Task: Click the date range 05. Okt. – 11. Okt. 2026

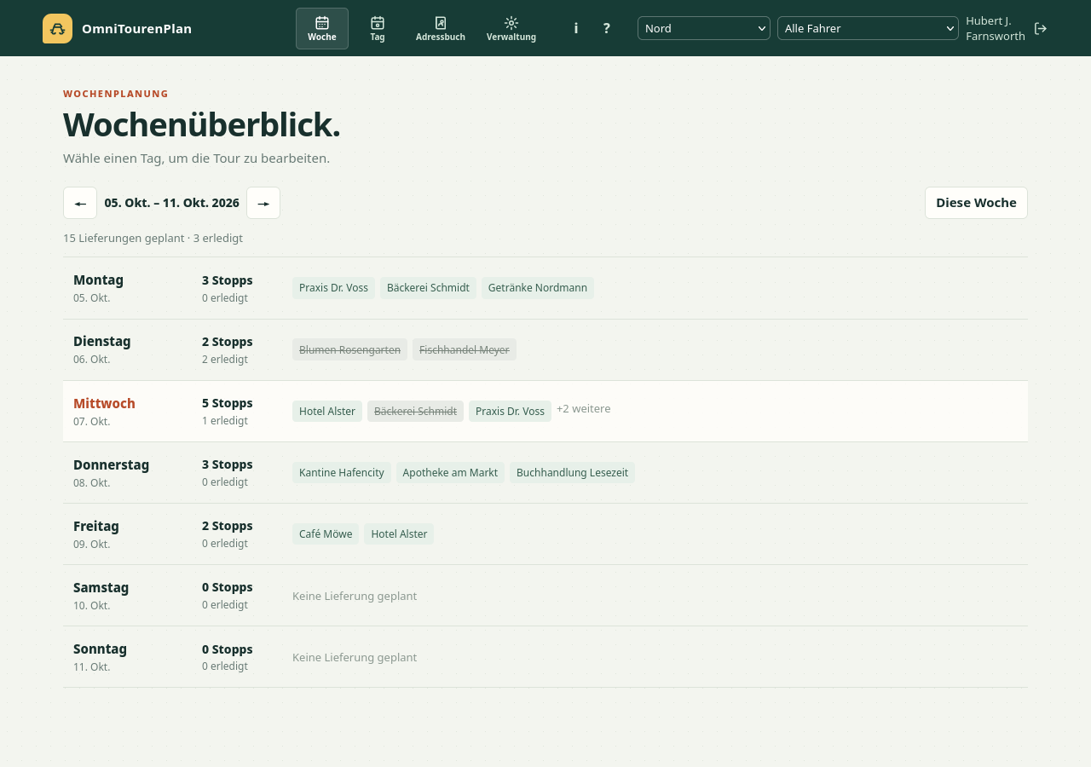Action: click(172, 203)
